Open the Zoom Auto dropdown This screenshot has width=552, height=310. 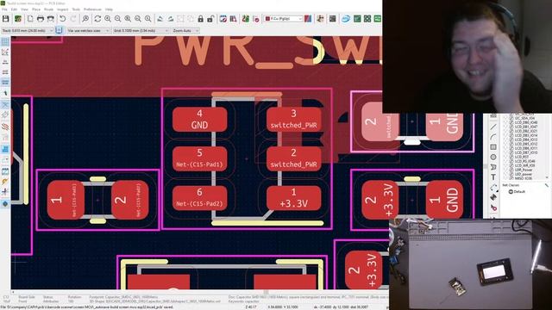185,31
